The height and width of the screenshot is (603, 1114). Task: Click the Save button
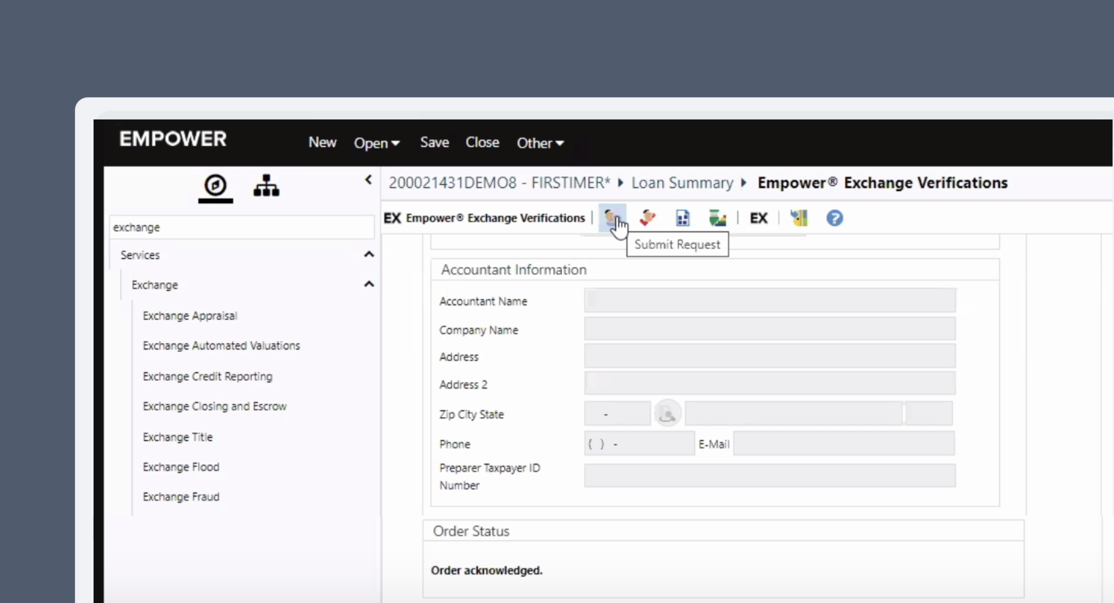coord(434,142)
